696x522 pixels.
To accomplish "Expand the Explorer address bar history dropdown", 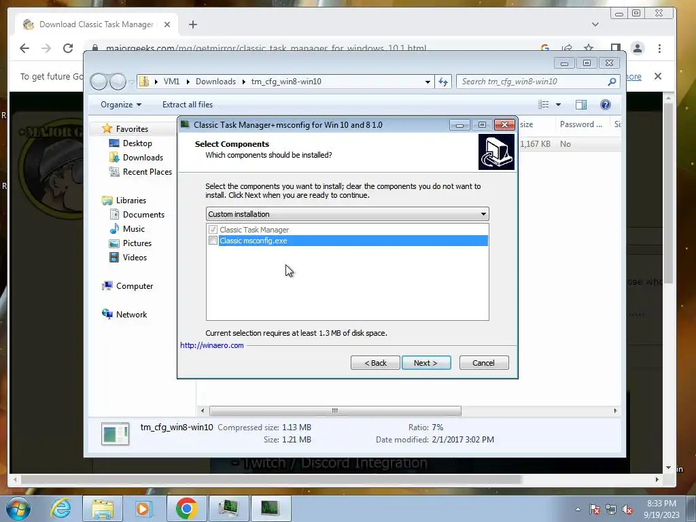I will click(x=428, y=82).
